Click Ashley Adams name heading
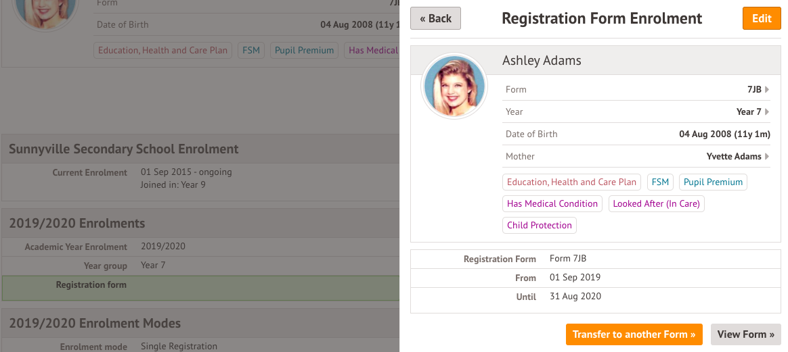Screen dimensions: 788x352 tap(542, 60)
